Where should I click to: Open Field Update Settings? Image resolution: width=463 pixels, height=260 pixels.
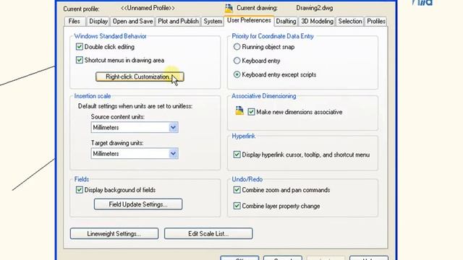pos(138,204)
